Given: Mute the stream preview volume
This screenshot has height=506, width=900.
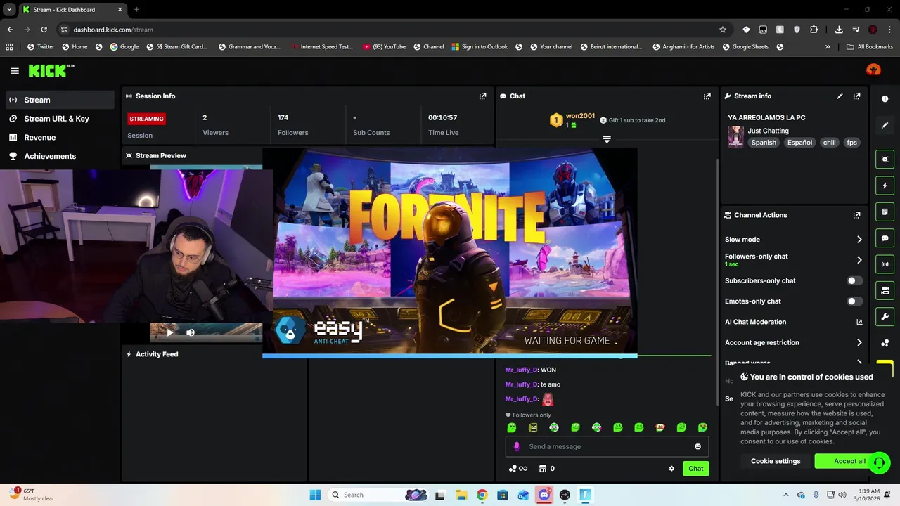Looking at the screenshot, I should [191, 332].
